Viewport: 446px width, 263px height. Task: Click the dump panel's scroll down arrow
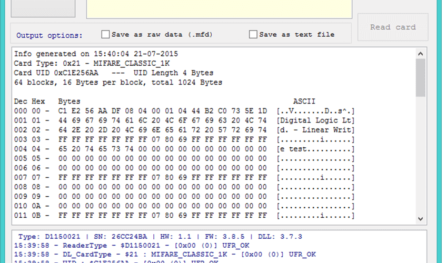click(x=420, y=219)
